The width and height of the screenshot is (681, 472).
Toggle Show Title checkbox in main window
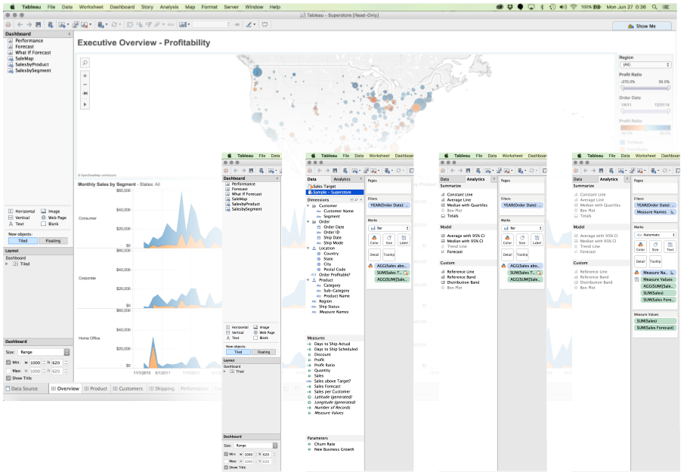coord(8,378)
